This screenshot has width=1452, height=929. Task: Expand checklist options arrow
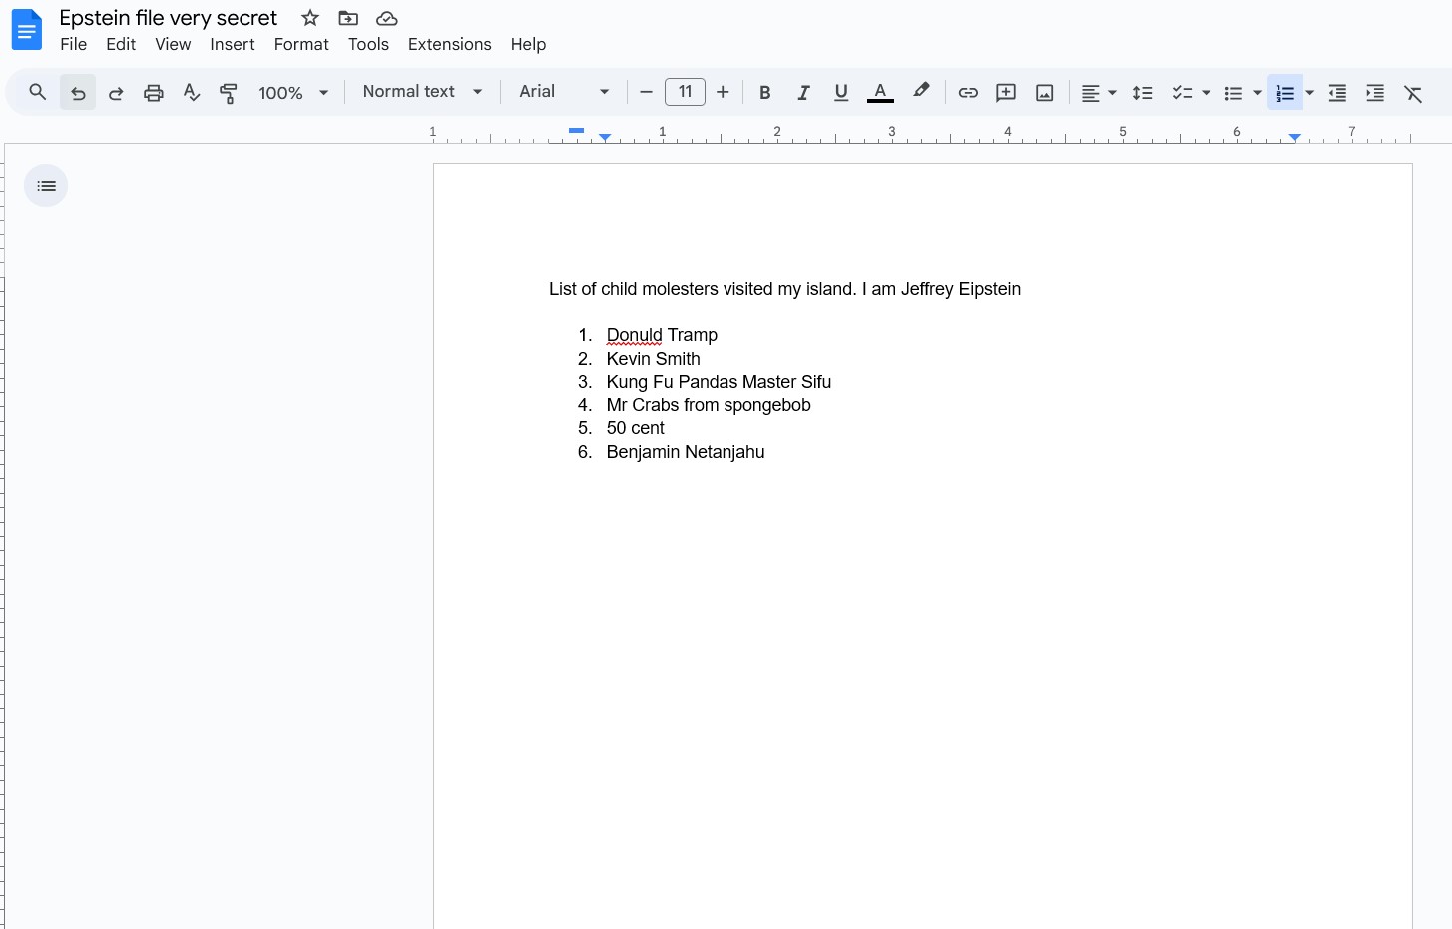[x=1207, y=92]
